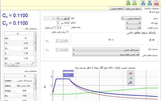Select the lateral row in structure table
Viewport: 161px width, 101px height.
coord(19,86)
